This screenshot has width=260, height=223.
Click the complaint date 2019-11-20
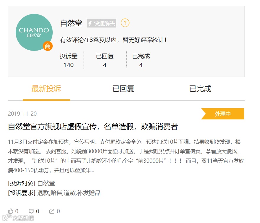(22, 114)
